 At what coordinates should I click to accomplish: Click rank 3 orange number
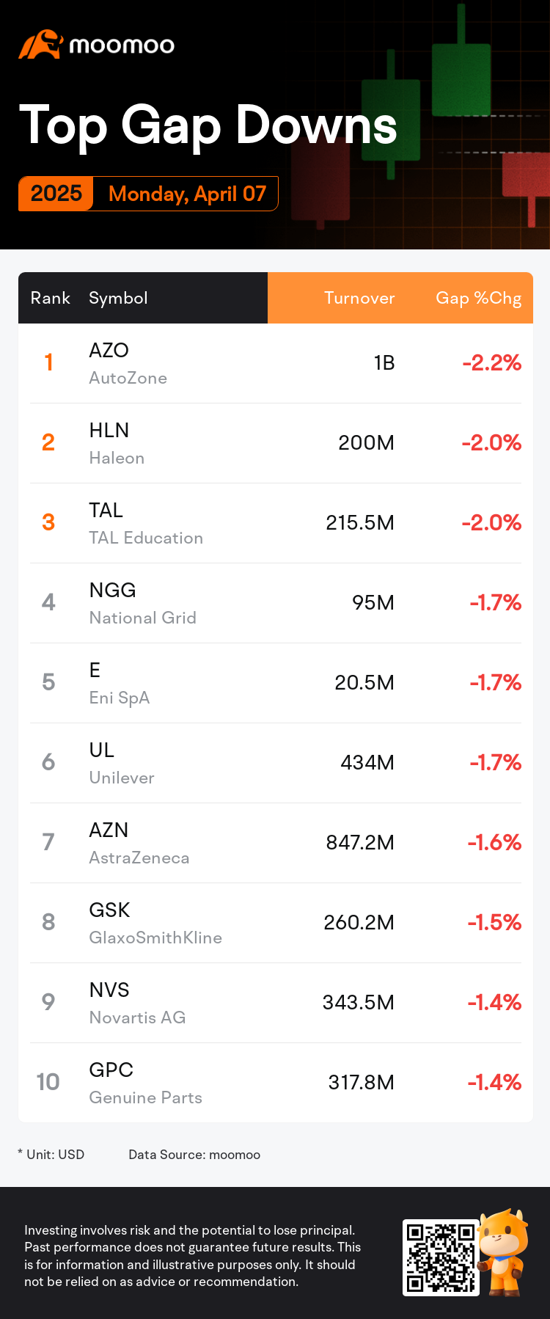point(48,522)
